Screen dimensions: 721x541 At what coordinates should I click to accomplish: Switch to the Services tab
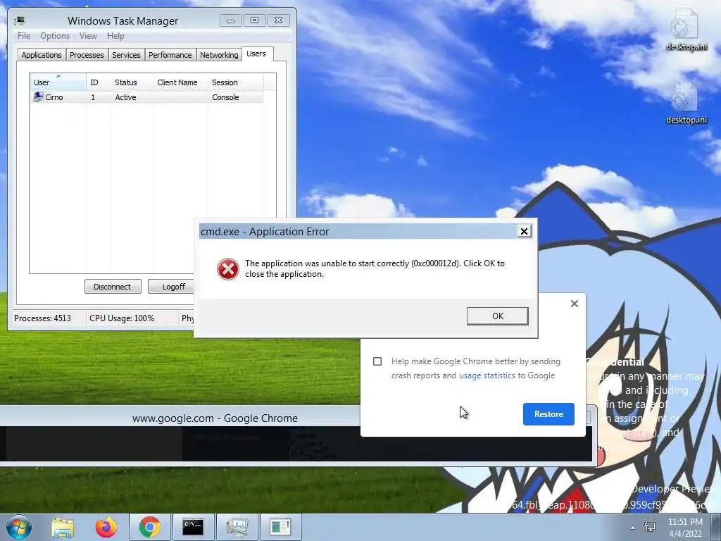pos(126,55)
